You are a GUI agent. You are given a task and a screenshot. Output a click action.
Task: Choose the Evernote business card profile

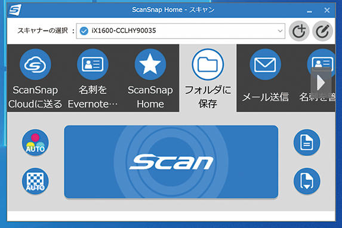pos(93,64)
